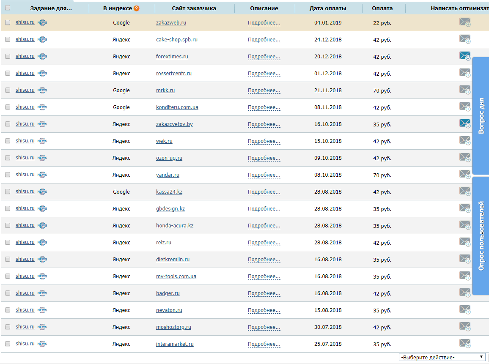Click the envelope icon in the nevaton.ru row
The width and height of the screenshot is (489, 364).
(464, 310)
